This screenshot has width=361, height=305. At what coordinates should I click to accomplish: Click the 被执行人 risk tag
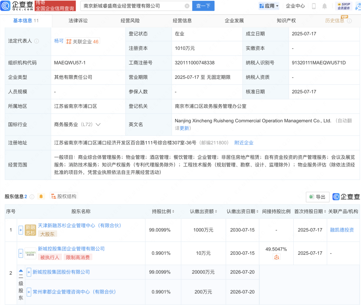tap(50, 257)
